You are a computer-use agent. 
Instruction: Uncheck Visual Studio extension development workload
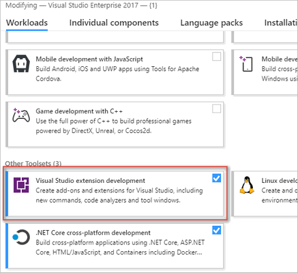pyautogui.click(x=216, y=178)
